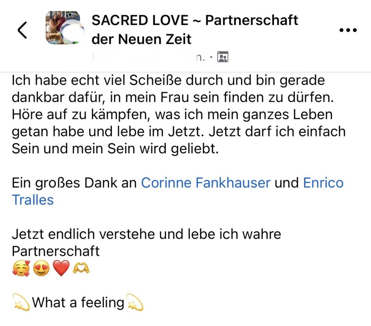Tap the Sein und mein Sein wird geliebt line
371x326 pixels.
click(115, 149)
